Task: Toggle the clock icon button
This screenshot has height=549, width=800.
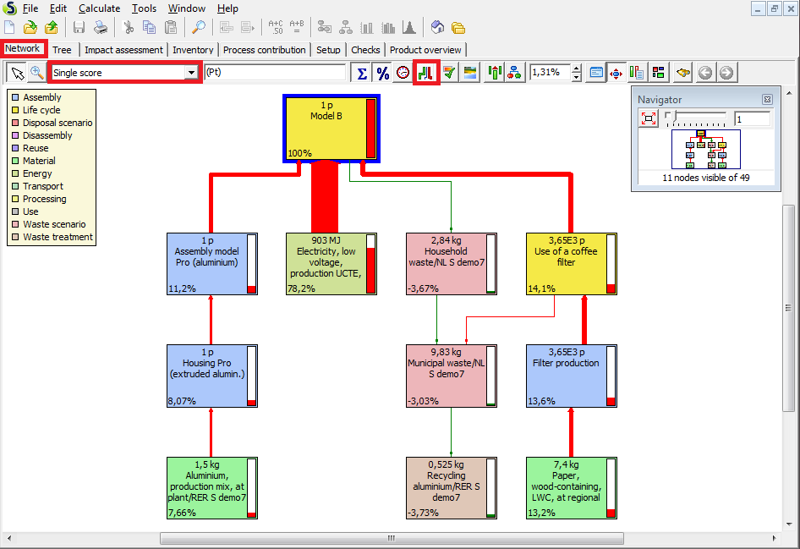Action: (403, 73)
